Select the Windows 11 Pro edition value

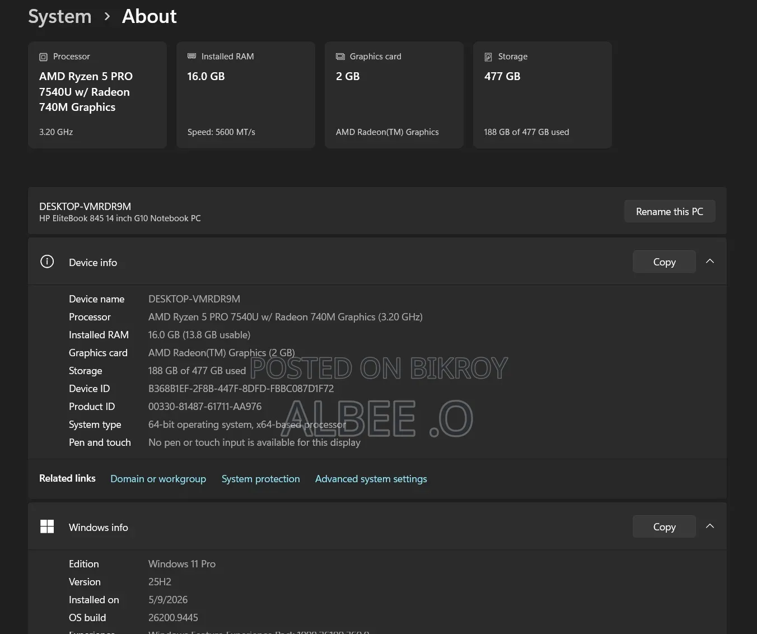point(182,564)
